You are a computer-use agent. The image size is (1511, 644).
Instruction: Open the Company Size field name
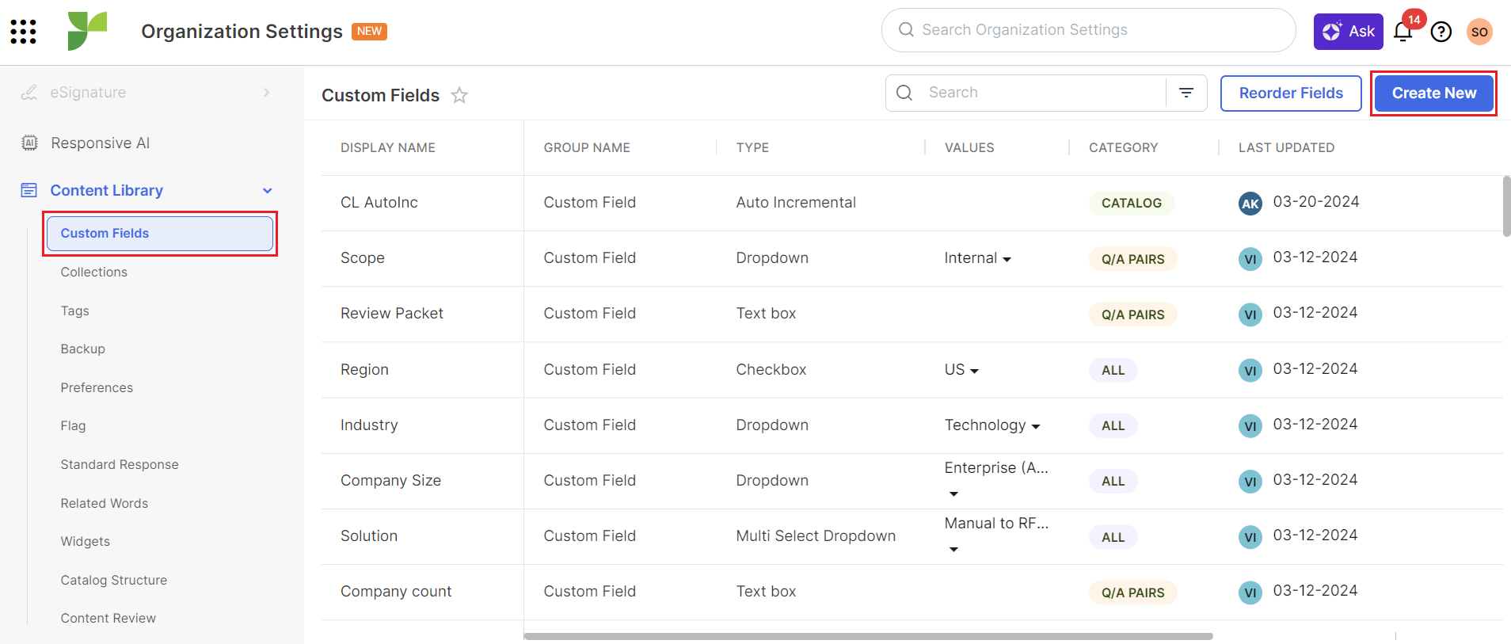(x=390, y=481)
